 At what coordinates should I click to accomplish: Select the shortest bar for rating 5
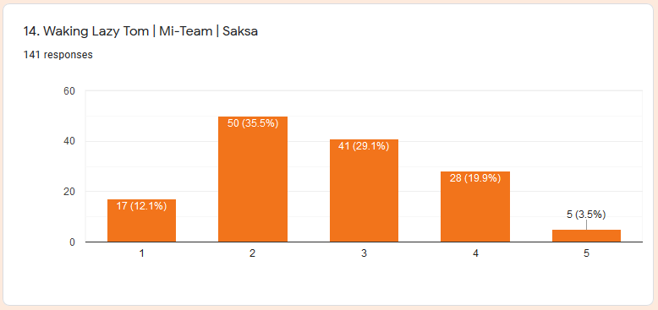[x=586, y=236]
